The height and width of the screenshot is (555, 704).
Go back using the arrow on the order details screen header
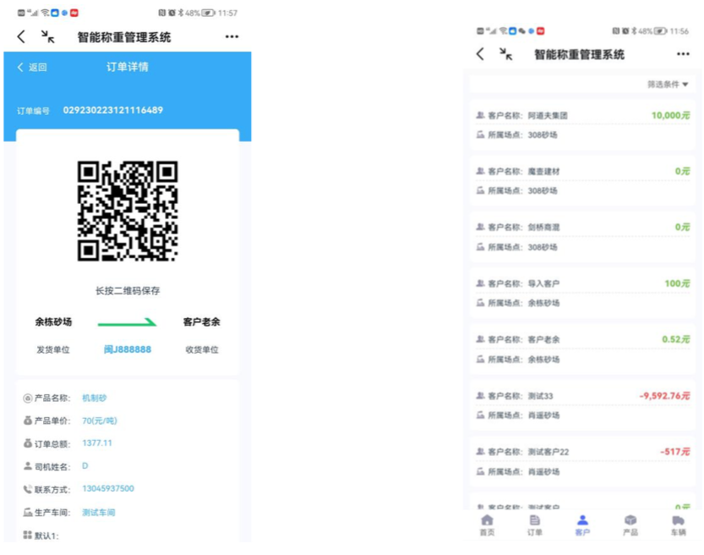21,36
